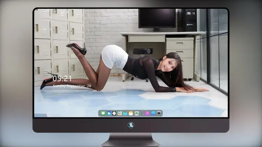
Task: Open the green Messages app in the dock
Action: 103,113
